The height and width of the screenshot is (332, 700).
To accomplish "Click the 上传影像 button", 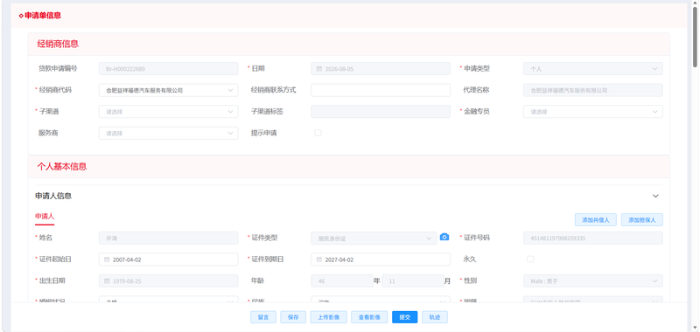I will (x=329, y=317).
